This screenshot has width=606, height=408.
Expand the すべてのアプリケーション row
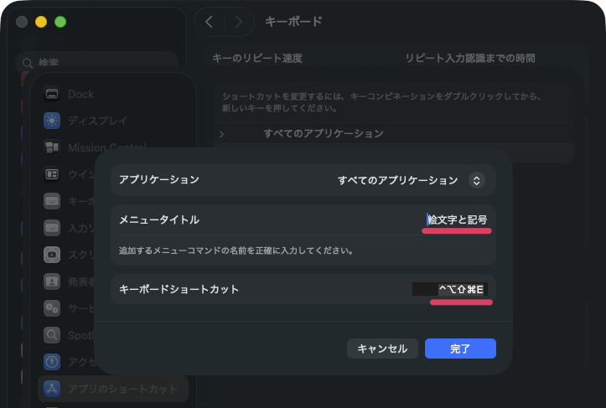pyautogui.click(x=221, y=134)
